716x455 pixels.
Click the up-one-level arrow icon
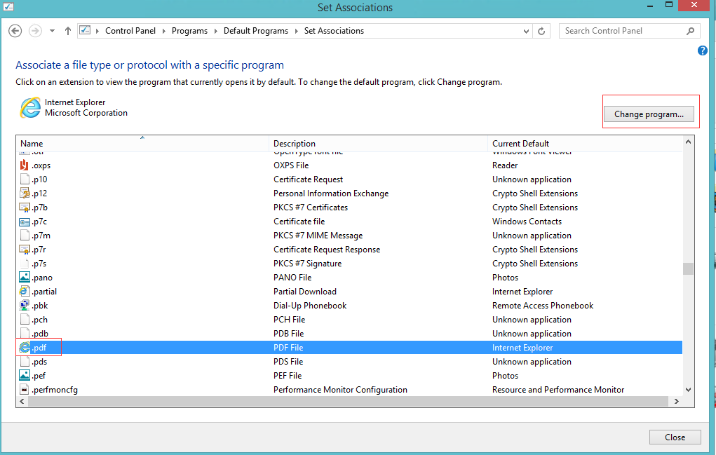(x=68, y=31)
